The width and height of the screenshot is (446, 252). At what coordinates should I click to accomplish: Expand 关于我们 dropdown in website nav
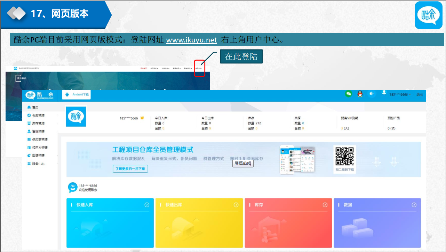click(154, 69)
